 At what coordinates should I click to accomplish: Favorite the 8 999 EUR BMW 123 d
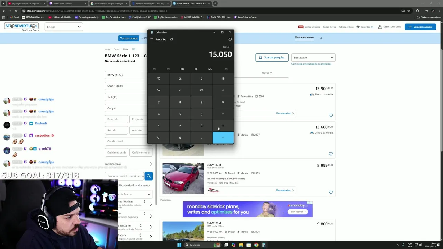tap(331, 192)
